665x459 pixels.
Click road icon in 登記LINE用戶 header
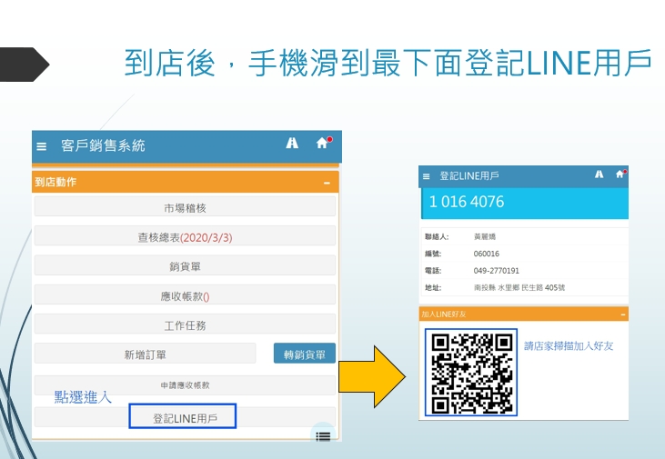point(599,175)
